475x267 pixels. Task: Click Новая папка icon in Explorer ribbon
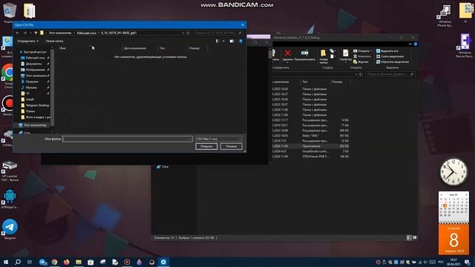(x=324, y=56)
